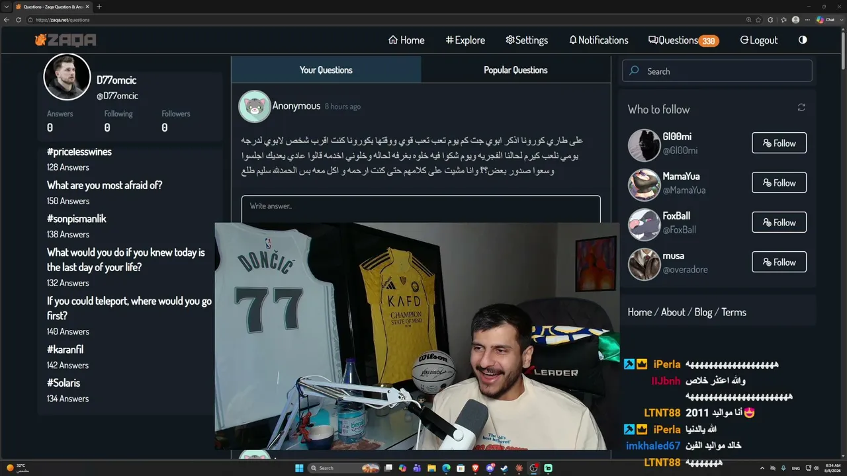This screenshot has width=847, height=476.
Task: Click the Anonymous asker avatar
Action: click(x=255, y=106)
